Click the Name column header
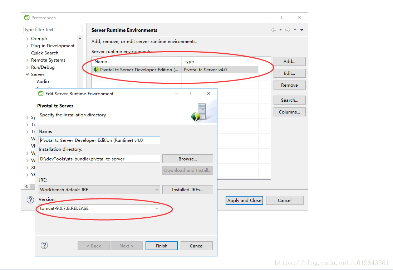This screenshot has height=270, width=393. tap(137, 62)
